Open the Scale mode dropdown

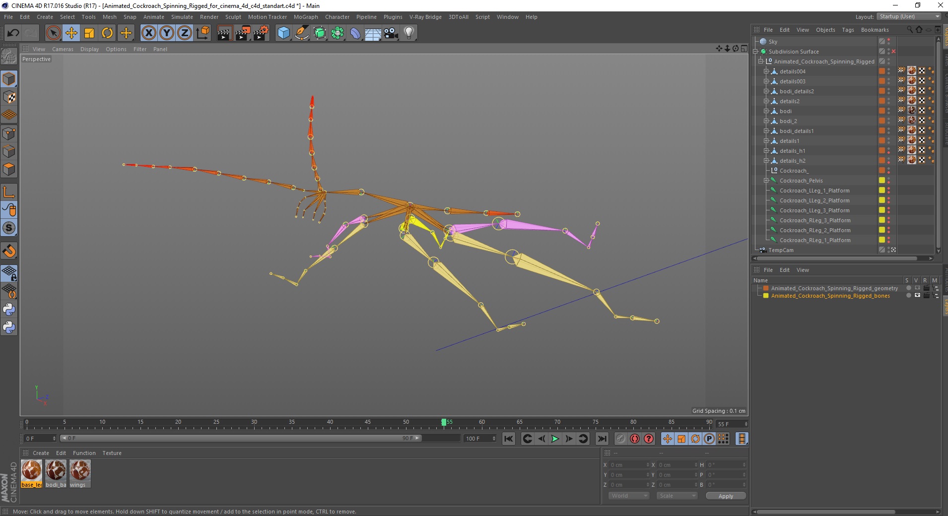[677, 496]
